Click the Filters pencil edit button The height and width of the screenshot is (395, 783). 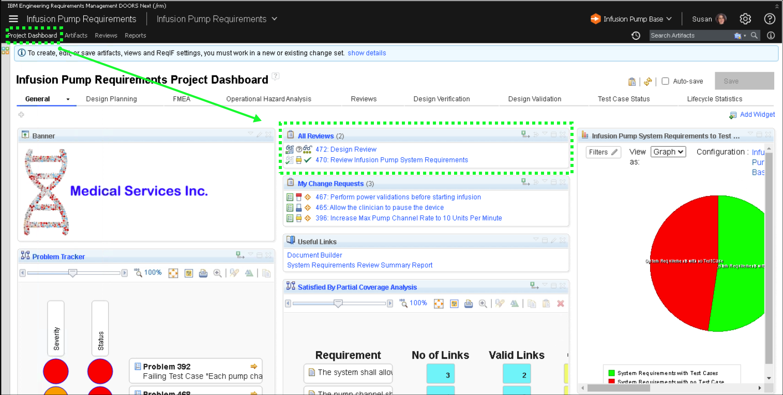click(x=603, y=152)
